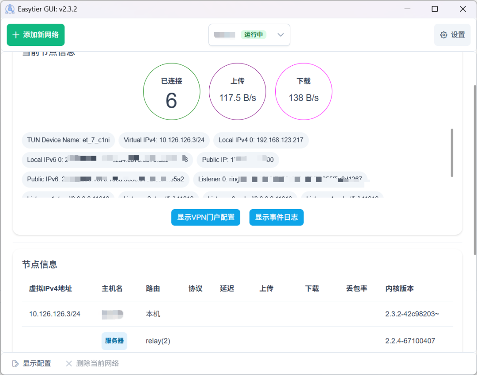Close the Easytier GUI window

pos(463,9)
